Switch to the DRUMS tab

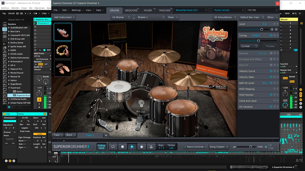pyautogui.click(x=114, y=10)
